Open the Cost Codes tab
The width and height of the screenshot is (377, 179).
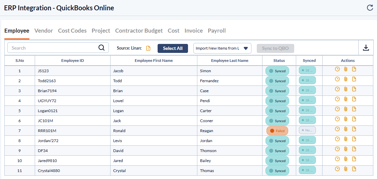tap(72, 31)
